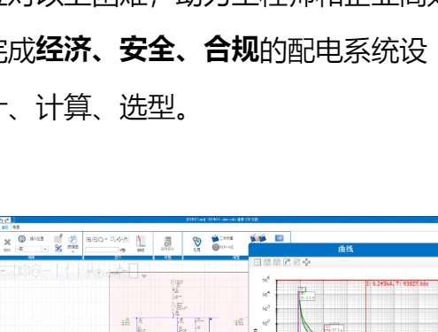Toggle the grid icon in curve toolbar
This screenshot has height=332, width=438.
click(x=257, y=262)
